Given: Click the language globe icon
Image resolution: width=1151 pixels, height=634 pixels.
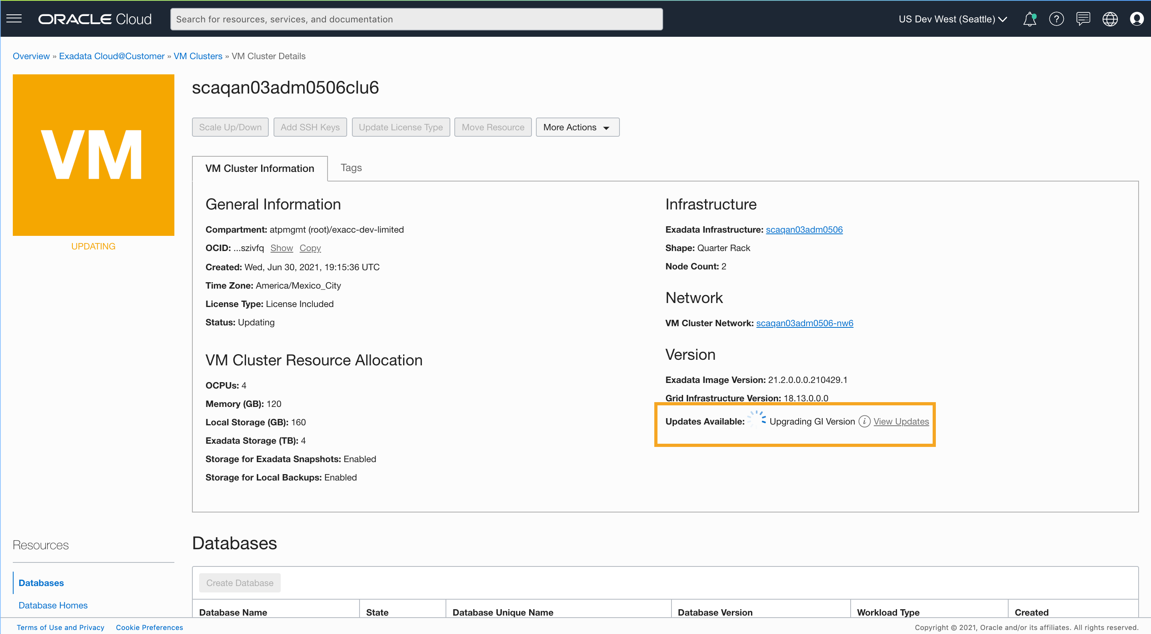Looking at the screenshot, I should (1110, 19).
